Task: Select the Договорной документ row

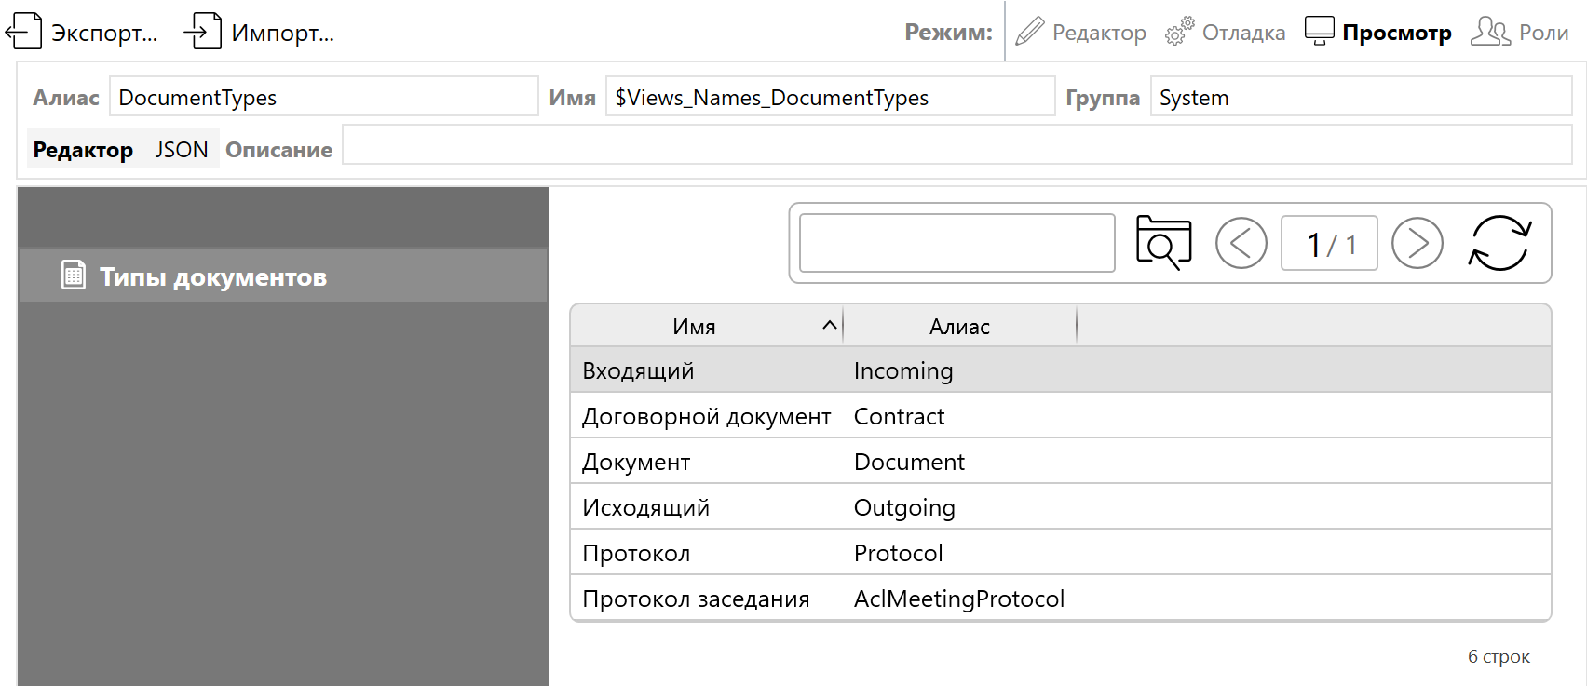Action: [706, 416]
